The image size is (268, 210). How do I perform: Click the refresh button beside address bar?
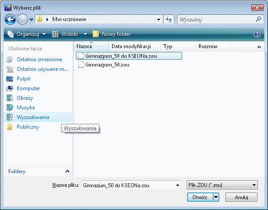click(x=169, y=20)
